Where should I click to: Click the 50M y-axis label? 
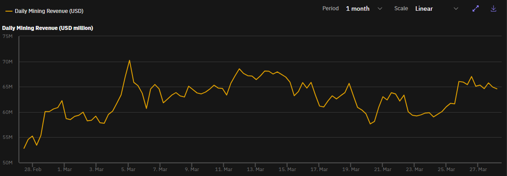7,163
